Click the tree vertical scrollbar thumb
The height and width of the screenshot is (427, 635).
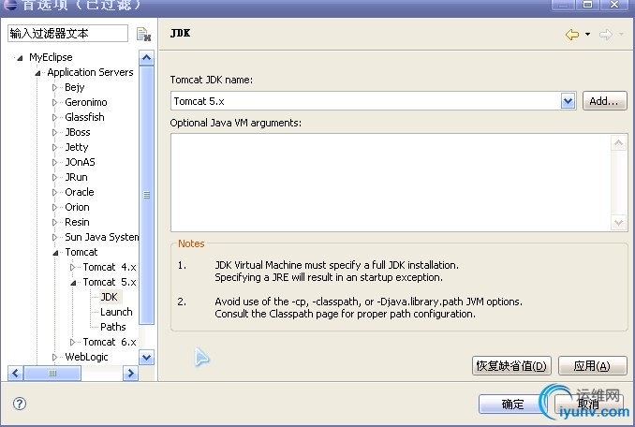pyautogui.click(x=146, y=195)
